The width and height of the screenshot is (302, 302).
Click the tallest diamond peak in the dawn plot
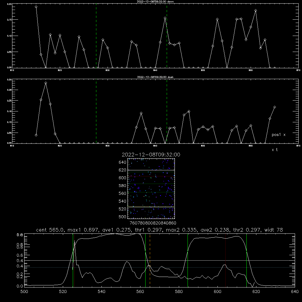36,7
